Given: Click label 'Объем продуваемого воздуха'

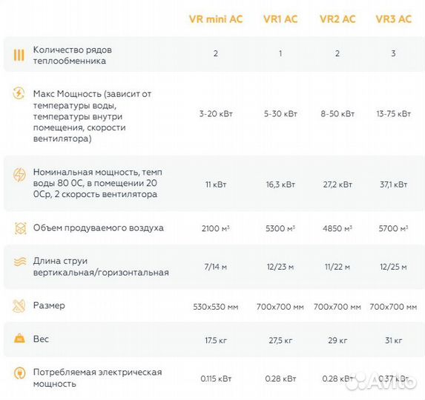Looking at the screenshot, I should point(99,228).
